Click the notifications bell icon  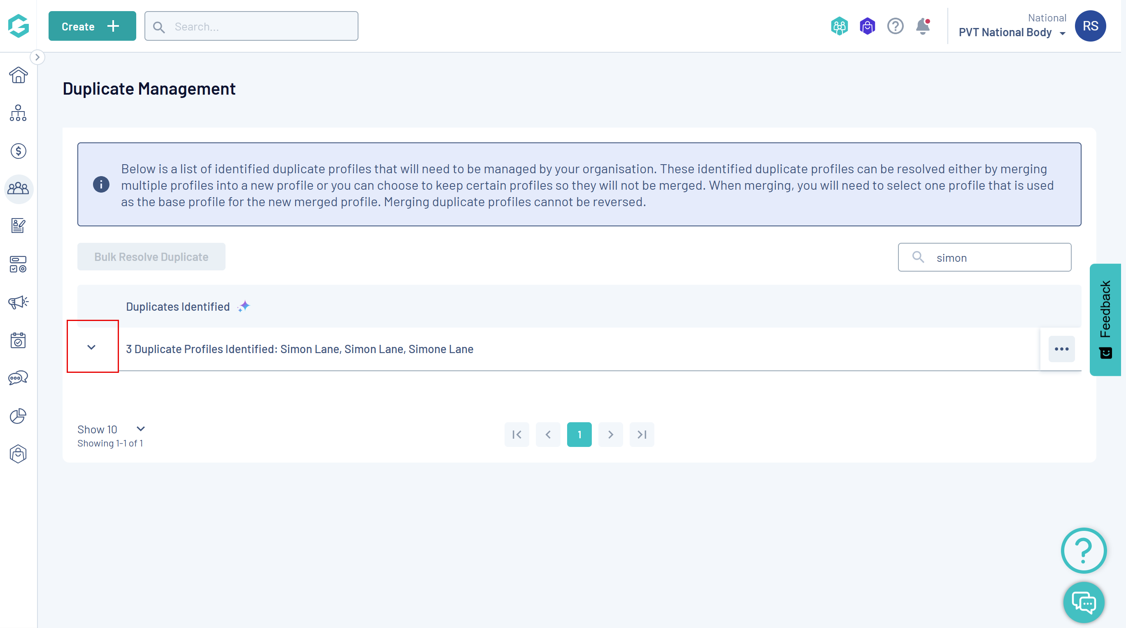[x=922, y=26]
